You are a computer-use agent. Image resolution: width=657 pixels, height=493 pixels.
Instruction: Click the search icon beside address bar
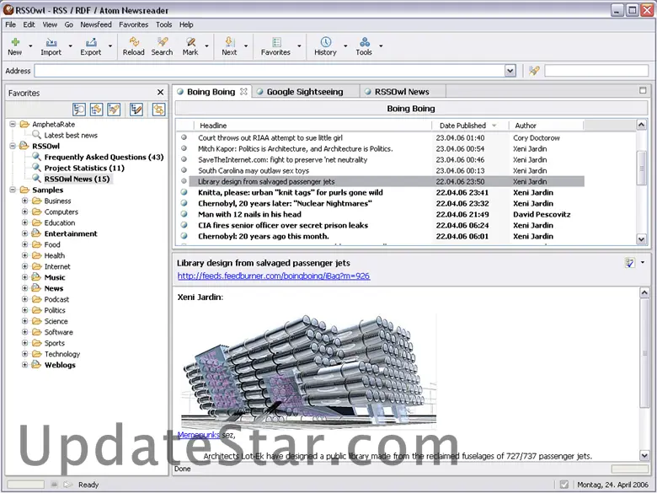click(x=534, y=71)
